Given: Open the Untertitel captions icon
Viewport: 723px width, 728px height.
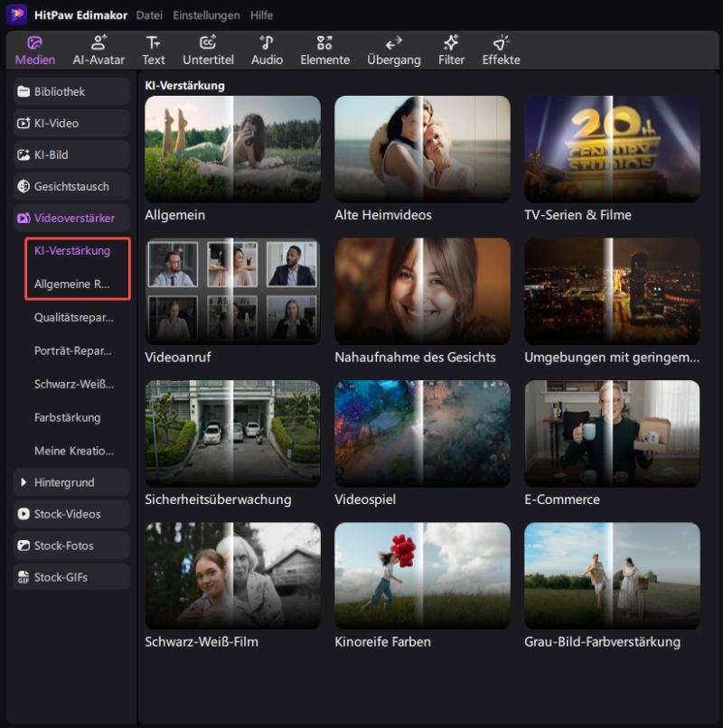Looking at the screenshot, I should 208,43.
